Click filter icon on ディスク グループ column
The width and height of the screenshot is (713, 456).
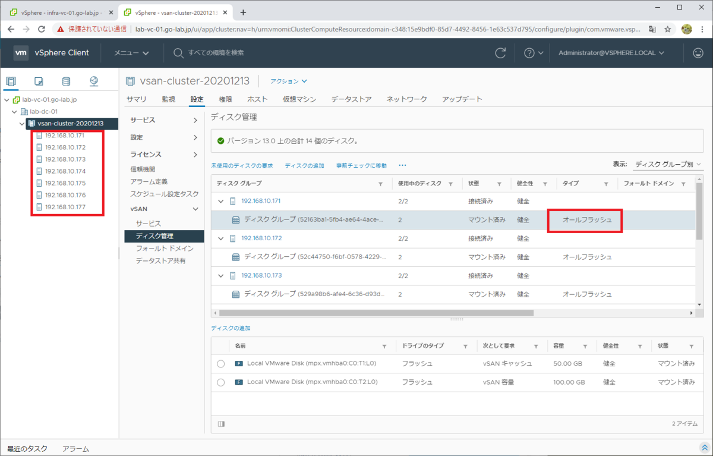(x=380, y=184)
